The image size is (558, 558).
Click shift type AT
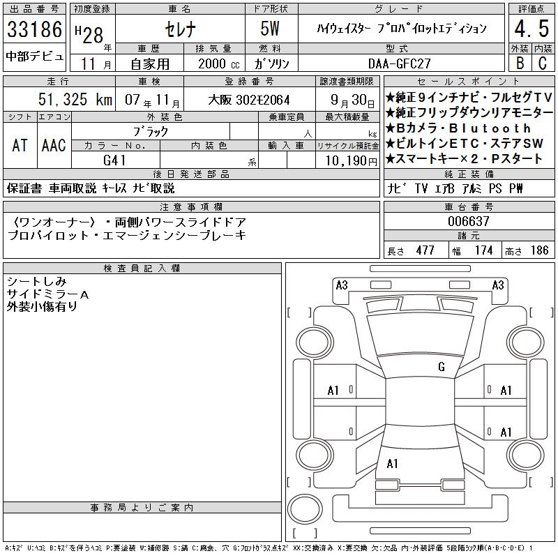[x=20, y=145]
